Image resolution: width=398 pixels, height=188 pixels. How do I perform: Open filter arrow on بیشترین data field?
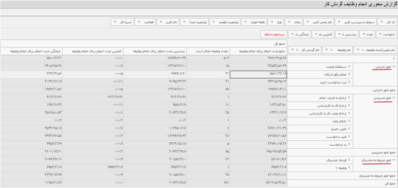(339, 34)
